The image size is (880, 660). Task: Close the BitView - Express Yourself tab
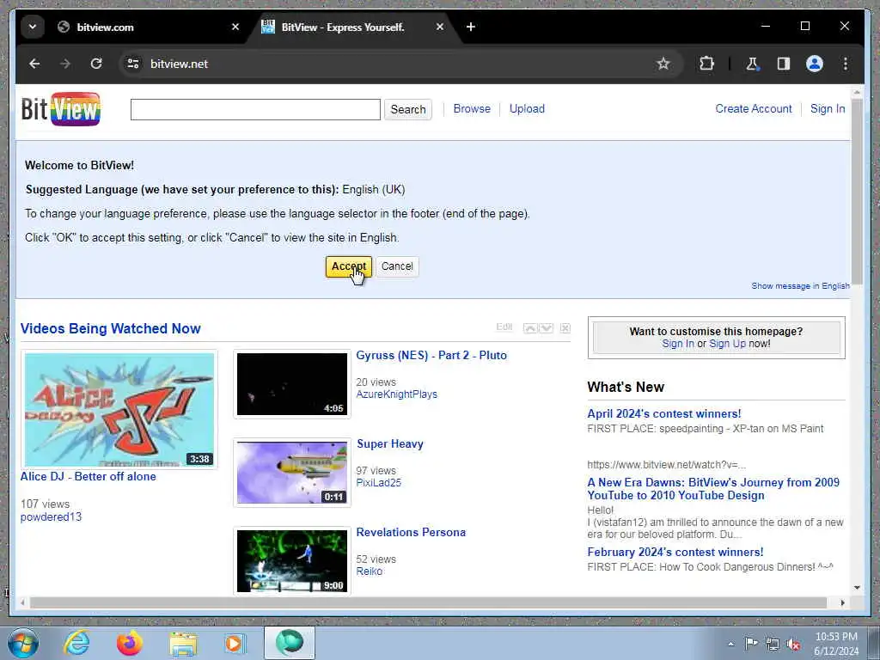click(x=440, y=27)
